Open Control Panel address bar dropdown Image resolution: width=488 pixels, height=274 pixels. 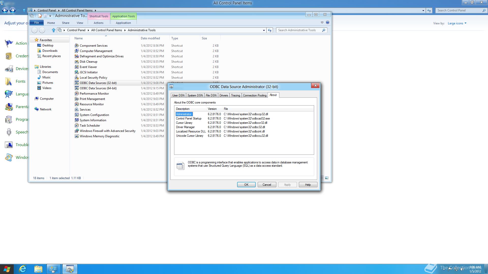tap(423, 10)
